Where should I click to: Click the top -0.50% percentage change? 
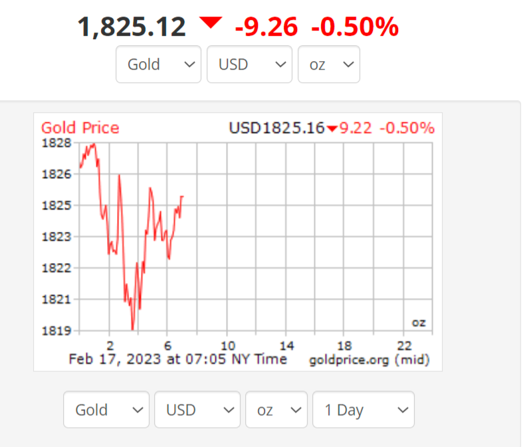[355, 27]
